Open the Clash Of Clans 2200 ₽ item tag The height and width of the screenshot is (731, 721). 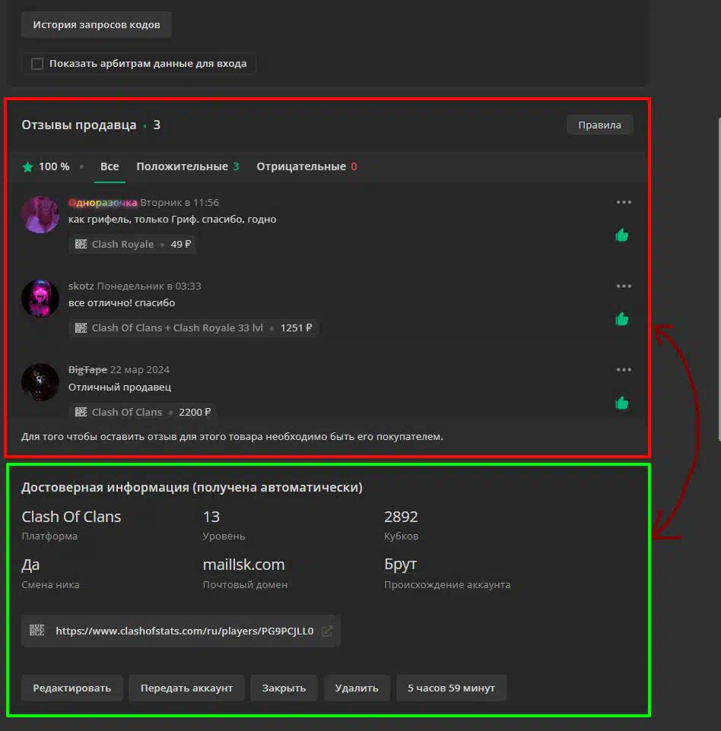coord(142,412)
